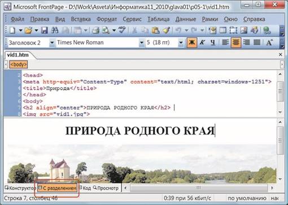The height and width of the screenshot is (205, 288).
Task: Click the design pane horizontal scrollbar thumb
Action: click(x=199, y=188)
